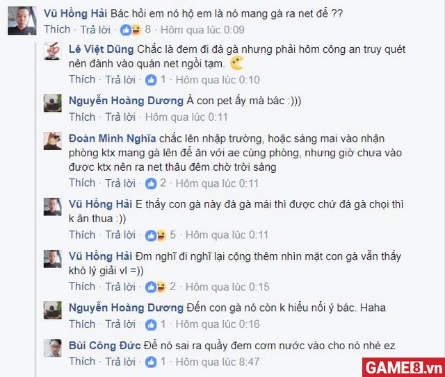Click the 'Hôm qua lúc 0:09' timestamp
The height and width of the screenshot is (377, 445).
[202, 30]
